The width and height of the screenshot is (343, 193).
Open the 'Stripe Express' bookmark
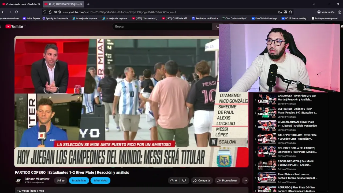tap(31, 18)
